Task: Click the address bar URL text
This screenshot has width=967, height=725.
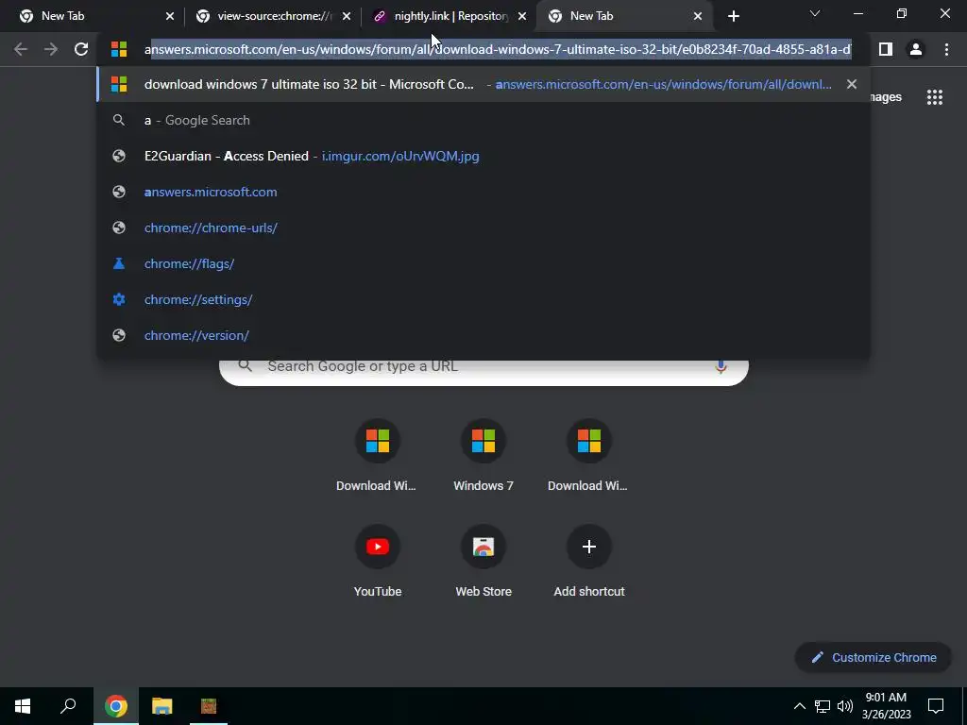Action: 498,49
